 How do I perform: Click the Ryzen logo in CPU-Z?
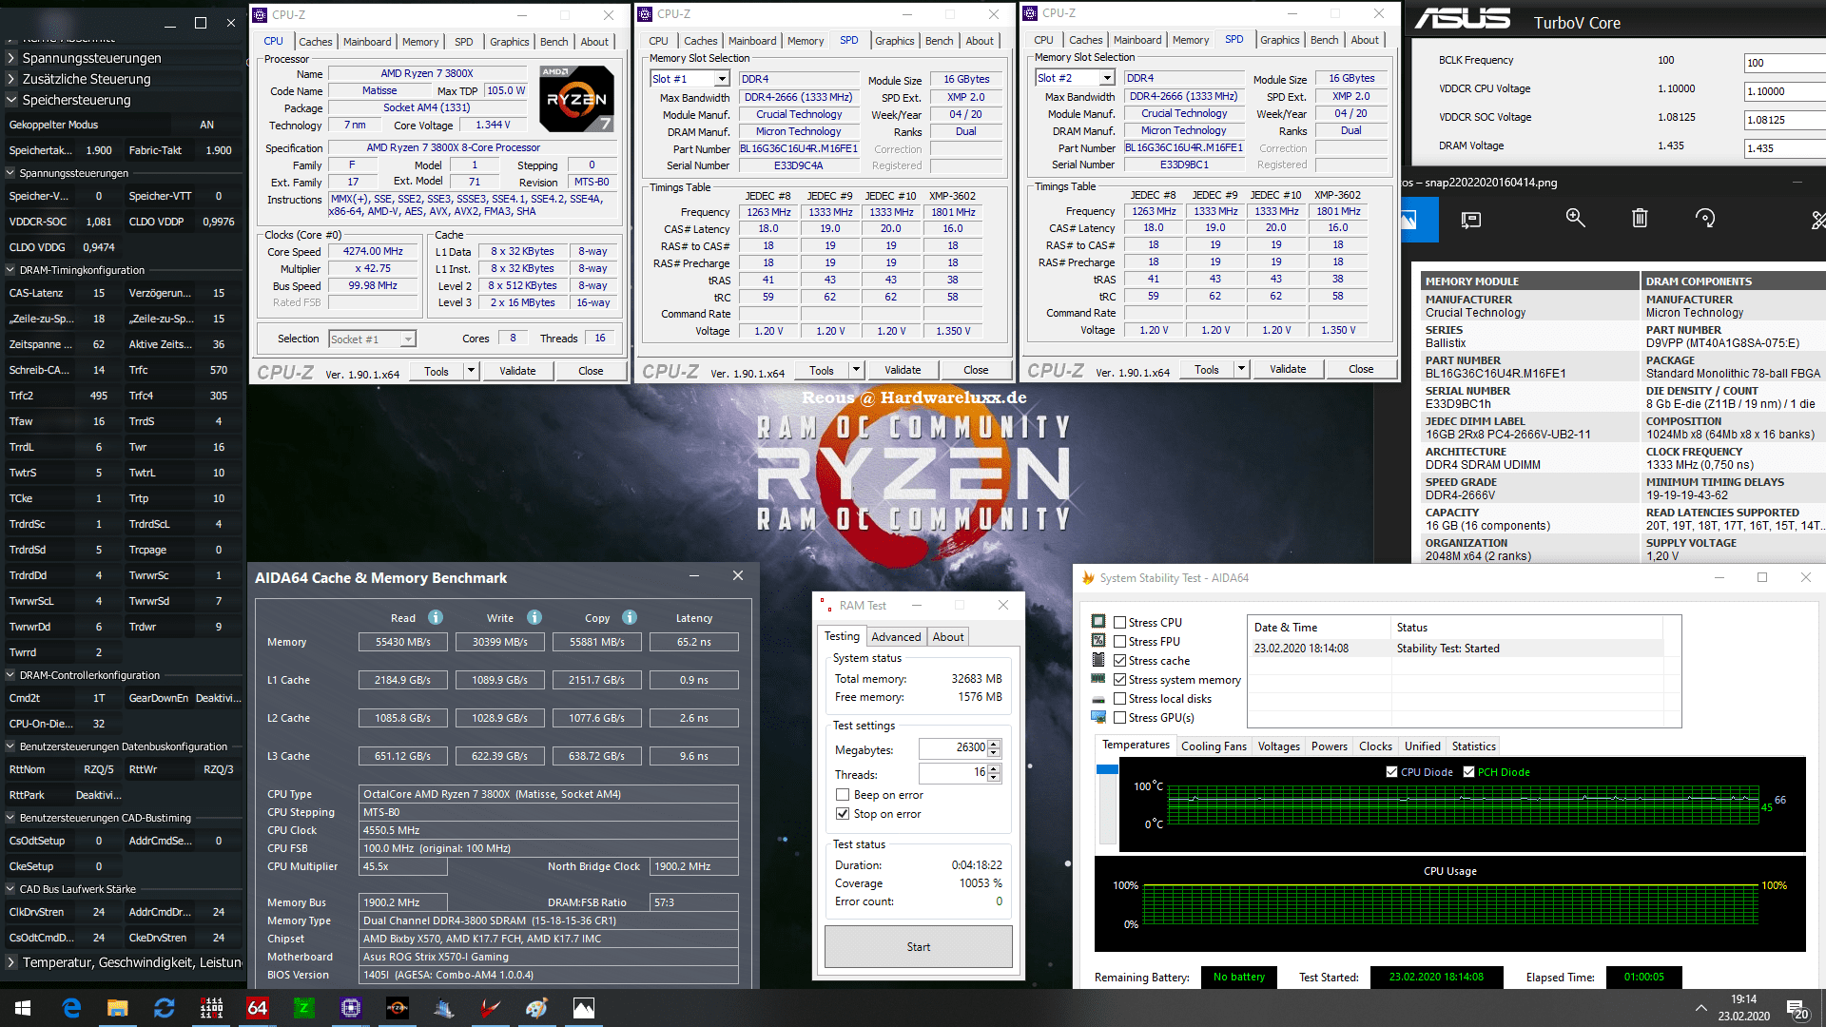coord(576,99)
